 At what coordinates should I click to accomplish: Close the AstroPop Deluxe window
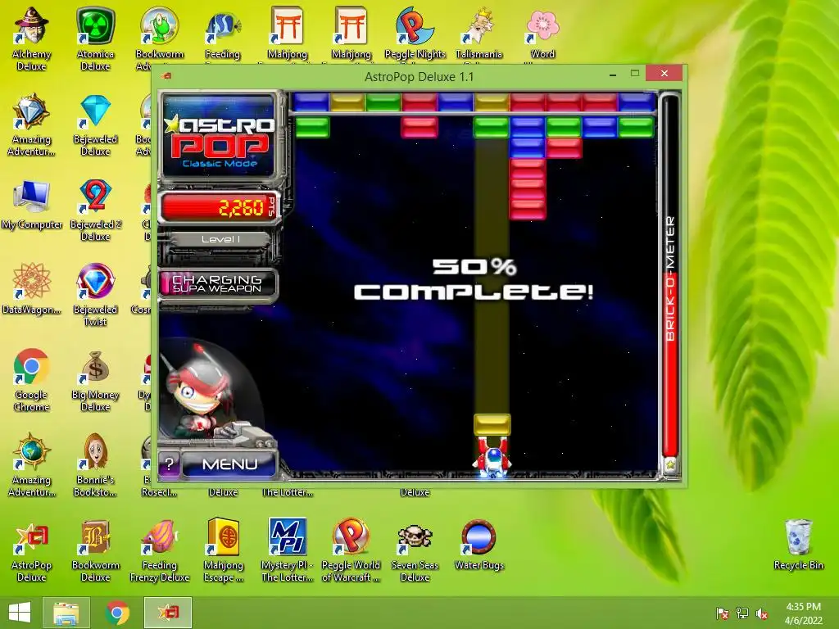[664, 73]
